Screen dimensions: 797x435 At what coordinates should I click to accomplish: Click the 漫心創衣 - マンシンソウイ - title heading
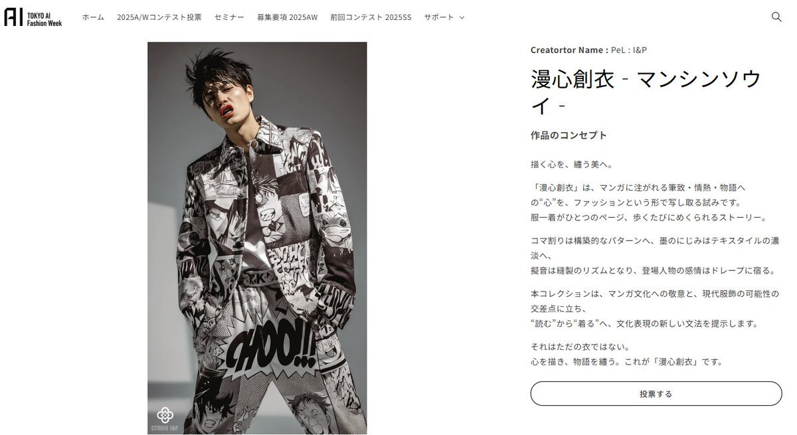[646, 92]
